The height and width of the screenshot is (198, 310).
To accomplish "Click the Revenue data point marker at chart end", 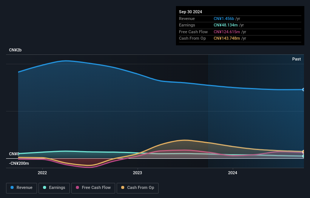I will click(304, 90).
